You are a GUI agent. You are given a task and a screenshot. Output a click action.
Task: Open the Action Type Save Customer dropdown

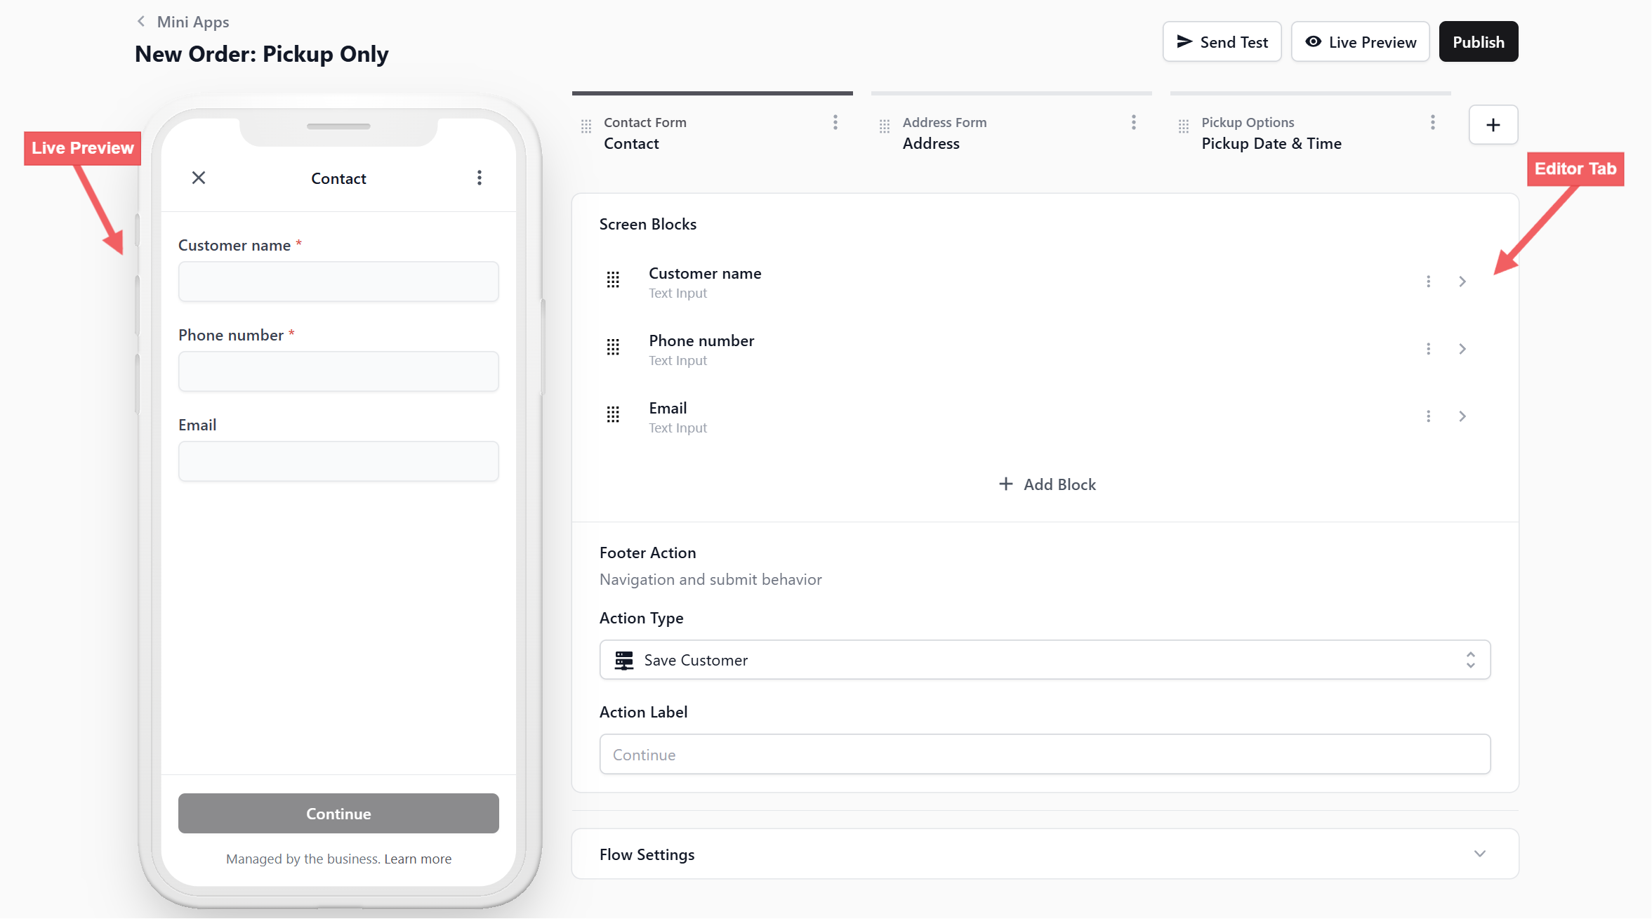[1045, 660]
